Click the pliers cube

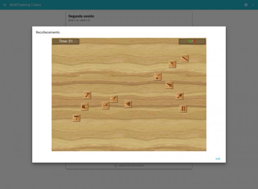[105, 105]
